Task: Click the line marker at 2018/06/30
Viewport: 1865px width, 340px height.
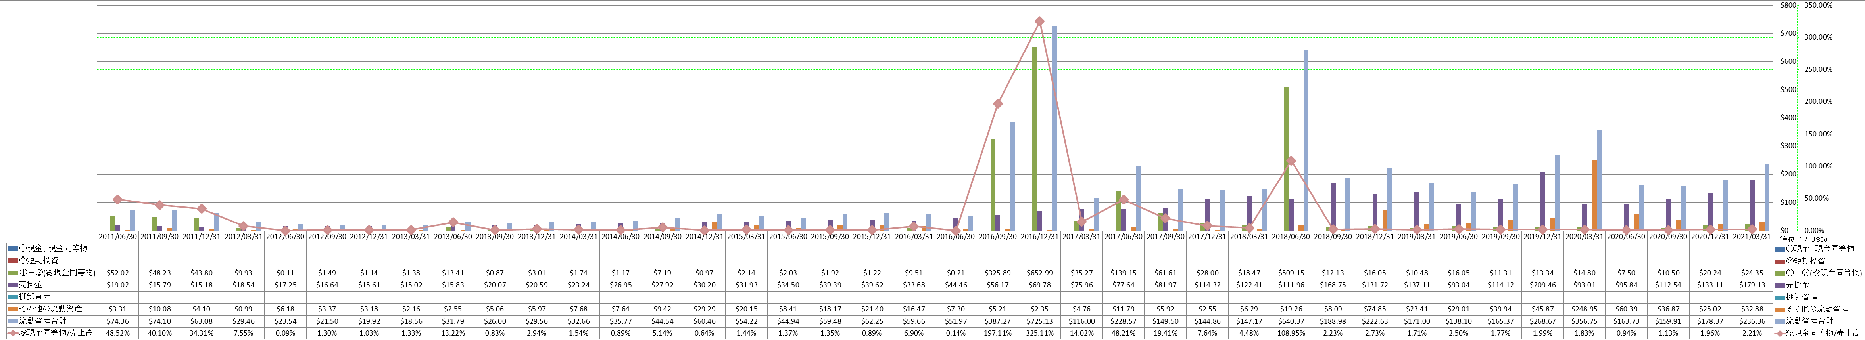Action: (1291, 160)
